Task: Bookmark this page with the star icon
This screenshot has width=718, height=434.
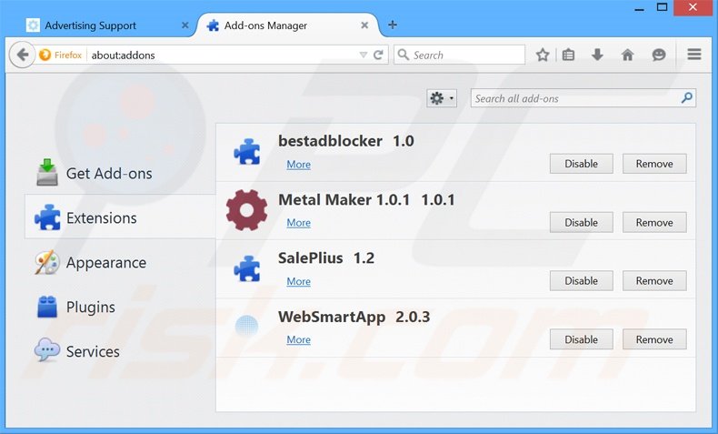Action: point(543,55)
